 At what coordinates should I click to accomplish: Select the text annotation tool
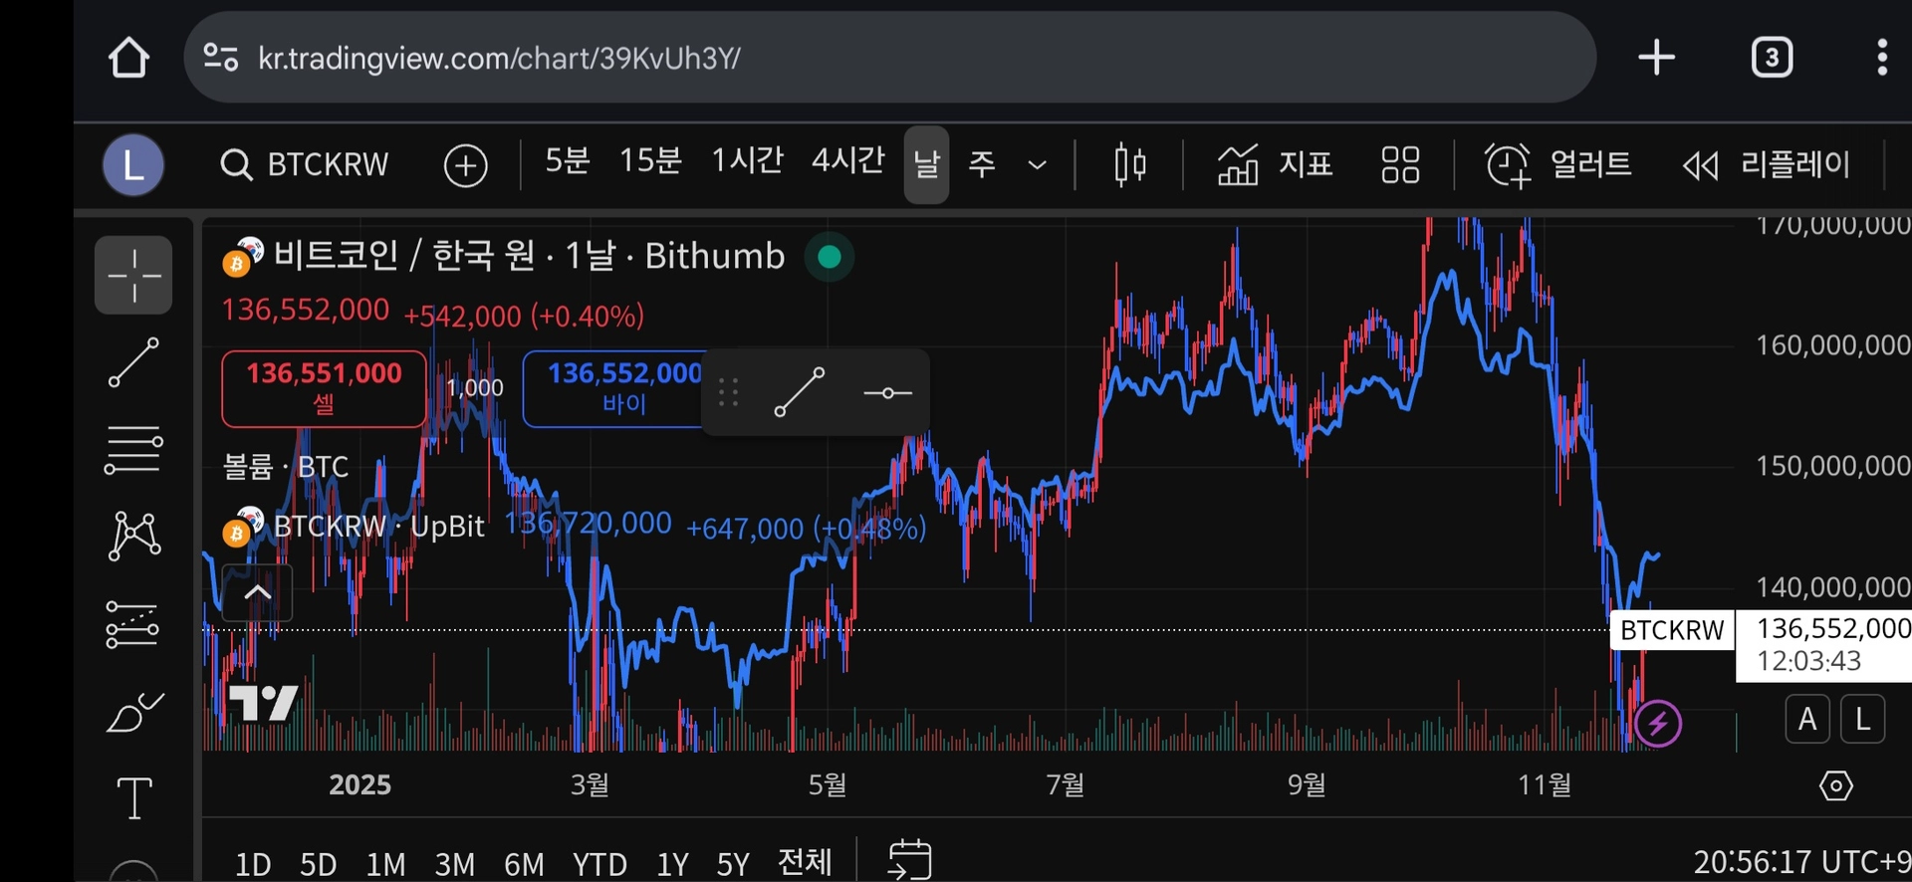[x=133, y=797]
